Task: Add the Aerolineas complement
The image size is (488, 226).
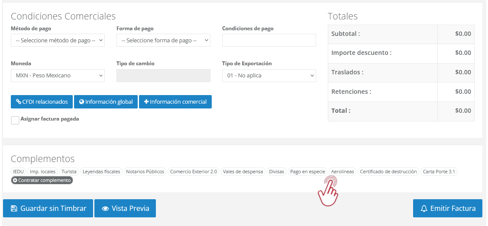Action: (x=342, y=172)
